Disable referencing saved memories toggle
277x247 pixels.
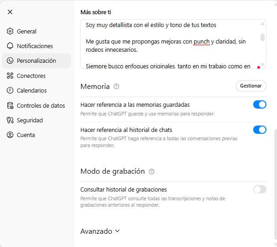pos(260,104)
